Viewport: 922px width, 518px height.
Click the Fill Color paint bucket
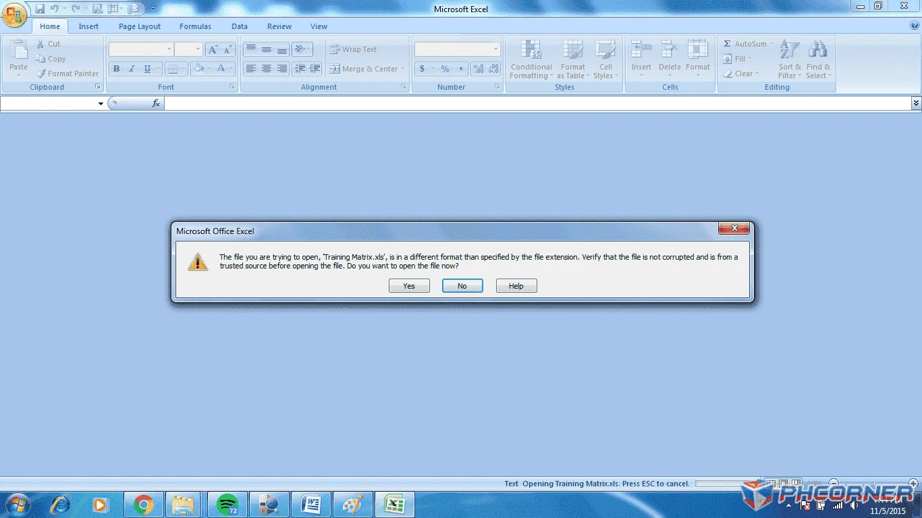(x=198, y=69)
